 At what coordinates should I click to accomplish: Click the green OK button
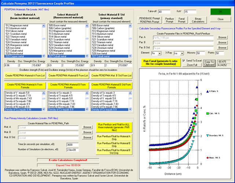[x=220, y=11]
